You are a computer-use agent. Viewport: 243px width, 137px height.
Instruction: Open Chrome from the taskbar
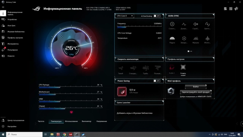pos(64,134)
